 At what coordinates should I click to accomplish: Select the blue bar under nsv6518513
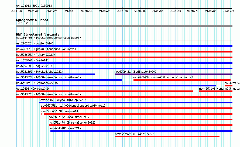[116, 86]
